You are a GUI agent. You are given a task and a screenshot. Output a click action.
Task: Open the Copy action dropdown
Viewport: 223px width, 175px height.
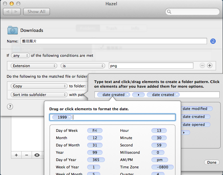coord(39,86)
